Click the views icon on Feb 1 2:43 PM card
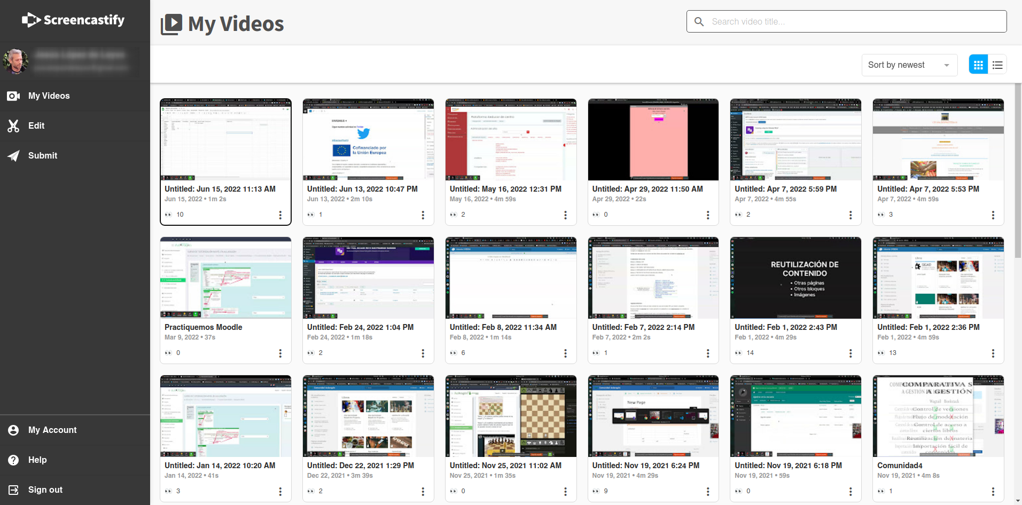1022x505 pixels. 738,353
